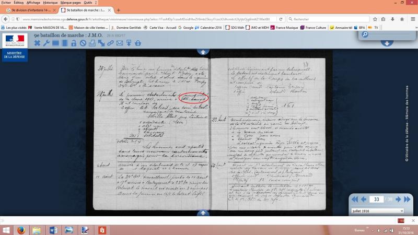This screenshot has width=418, height=235.
Task: Open the Historique menu
Action: pos(50,3)
